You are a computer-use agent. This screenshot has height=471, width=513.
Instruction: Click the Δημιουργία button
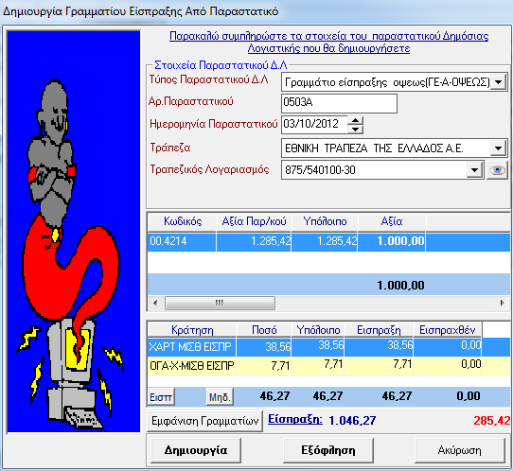[x=196, y=450]
